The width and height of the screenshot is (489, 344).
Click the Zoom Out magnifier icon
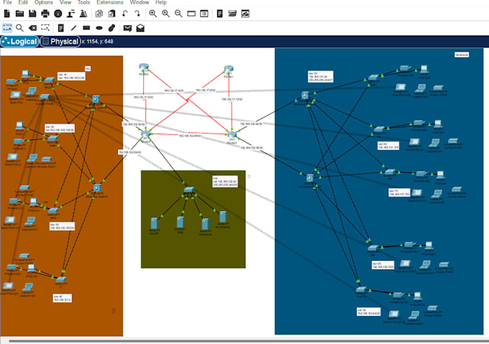tap(178, 14)
